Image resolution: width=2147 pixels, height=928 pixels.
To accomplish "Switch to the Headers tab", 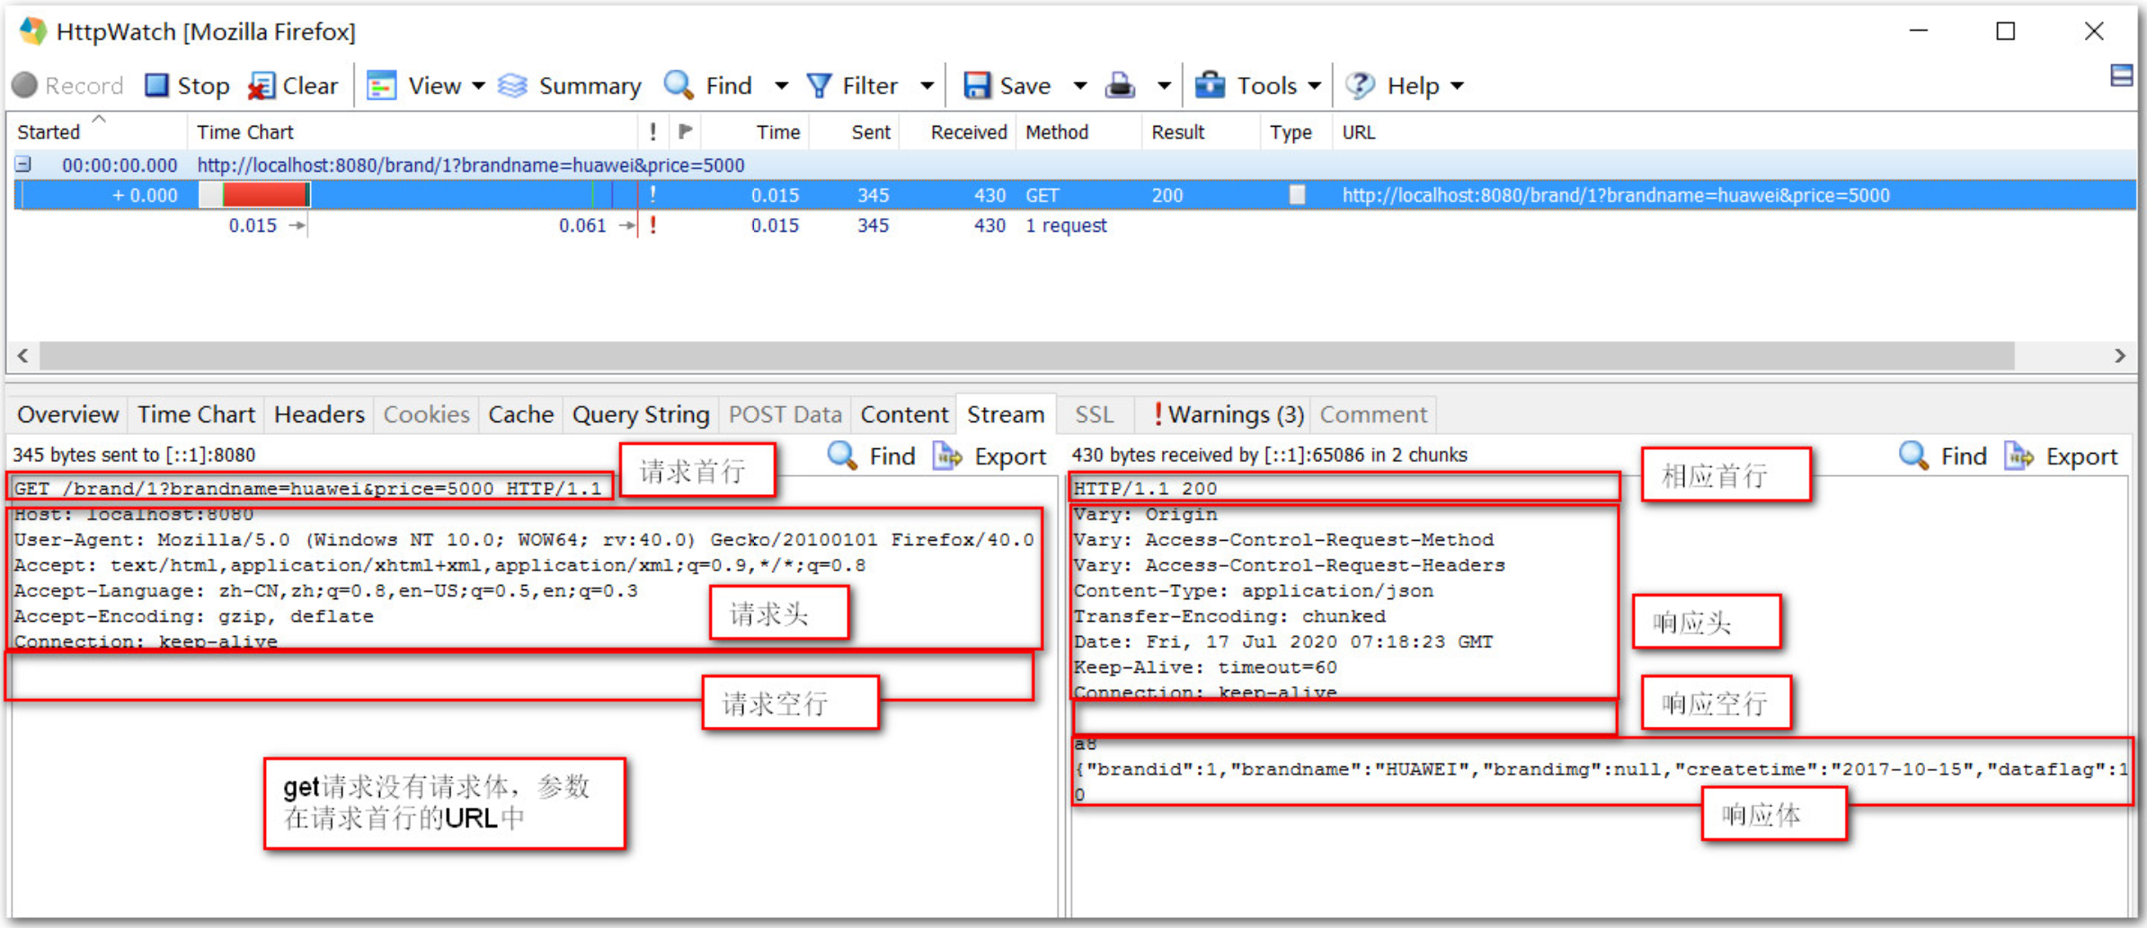I will click(x=319, y=414).
